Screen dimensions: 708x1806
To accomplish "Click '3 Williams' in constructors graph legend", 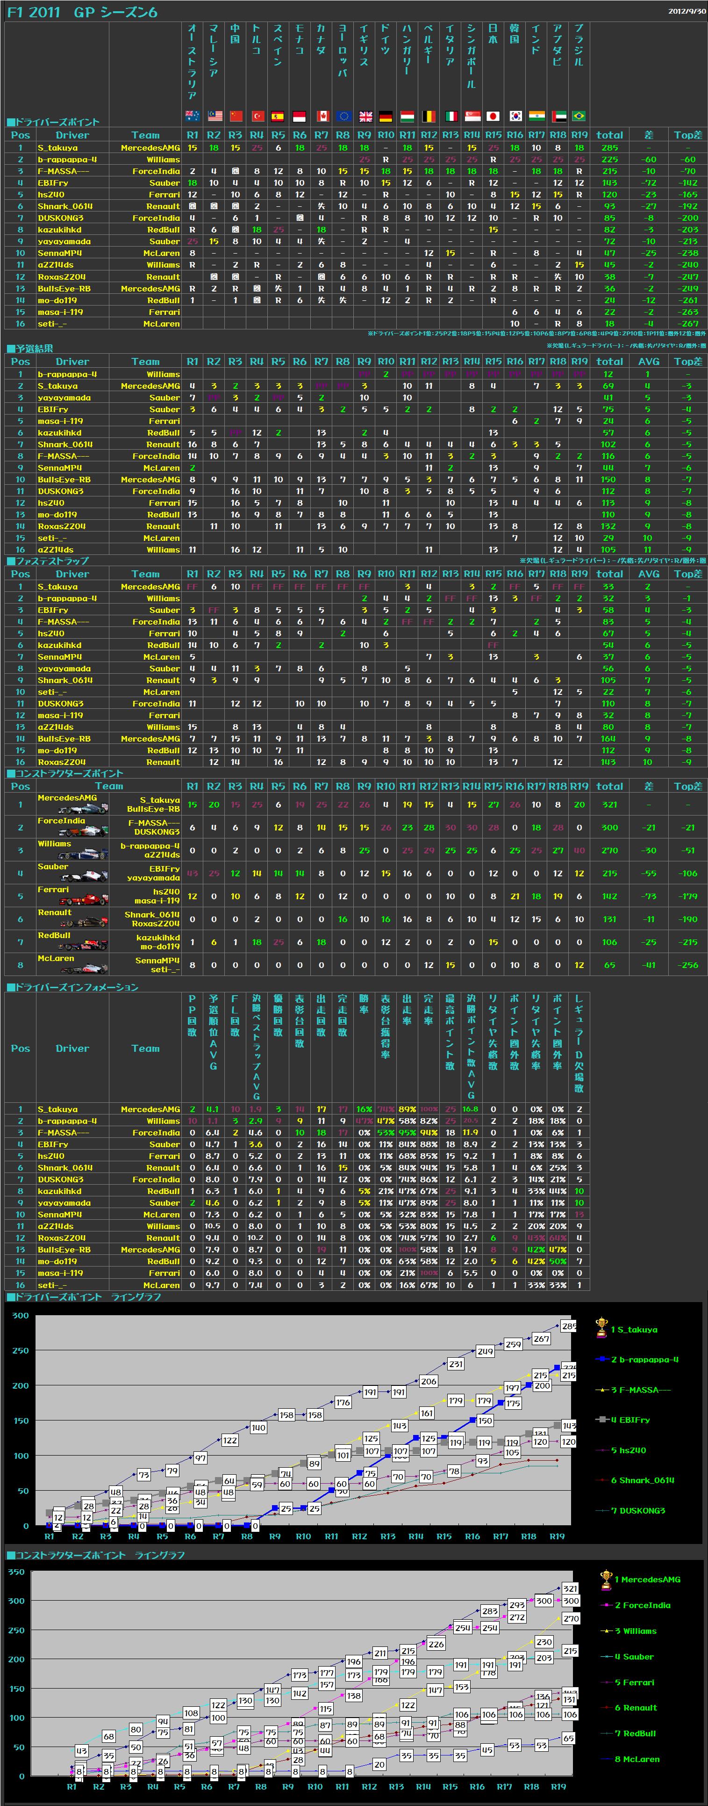I will (x=635, y=1631).
